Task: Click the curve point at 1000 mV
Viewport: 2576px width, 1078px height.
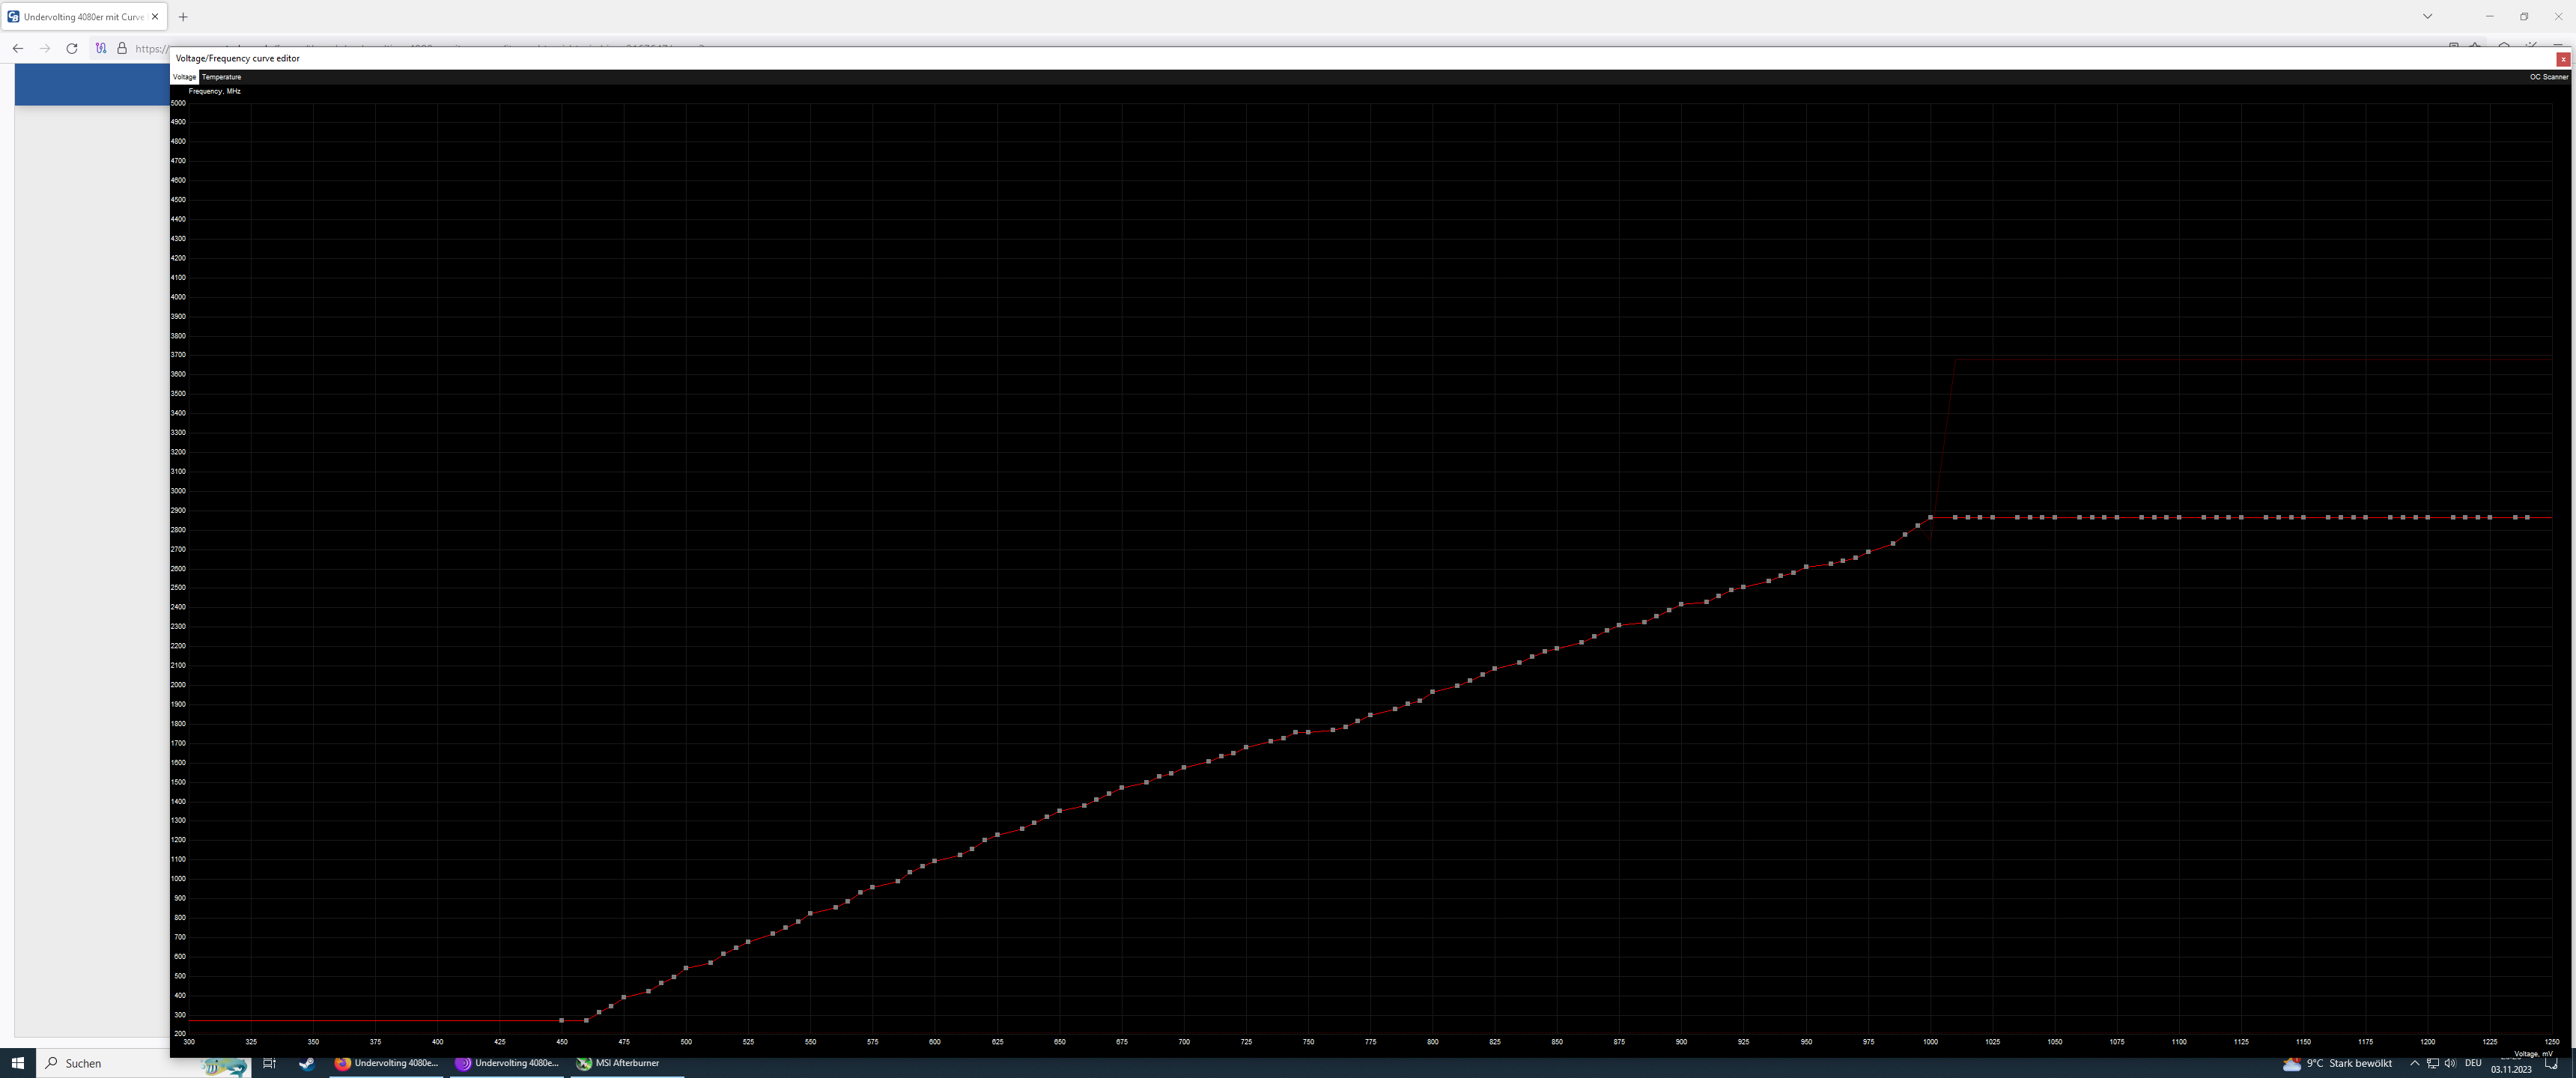Action: 1930,517
